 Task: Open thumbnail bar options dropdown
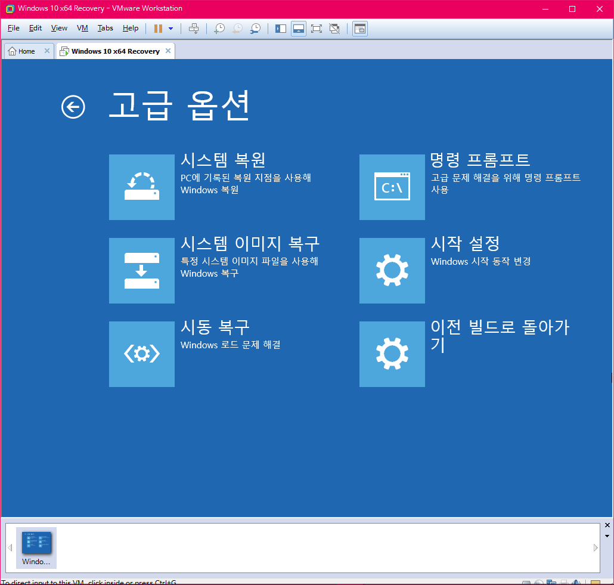tap(607, 536)
